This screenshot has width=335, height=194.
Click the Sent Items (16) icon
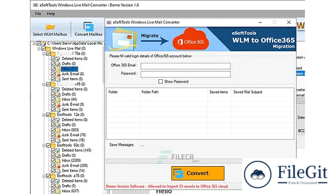[58, 140]
